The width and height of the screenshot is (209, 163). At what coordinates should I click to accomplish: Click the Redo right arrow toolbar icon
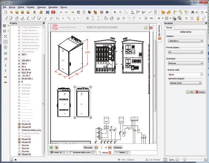(x=66, y=12)
